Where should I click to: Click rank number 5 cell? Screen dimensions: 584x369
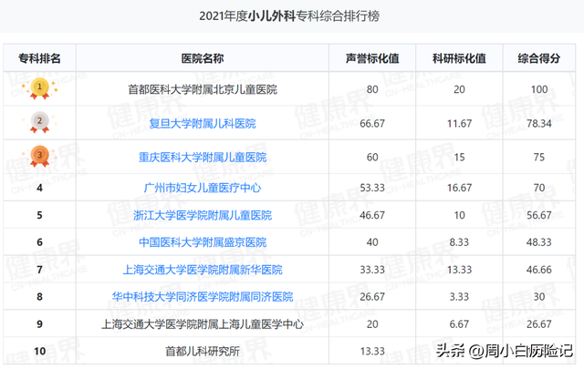[x=39, y=215]
